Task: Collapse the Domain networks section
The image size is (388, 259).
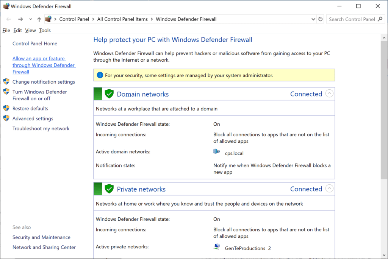Action: coord(329,93)
